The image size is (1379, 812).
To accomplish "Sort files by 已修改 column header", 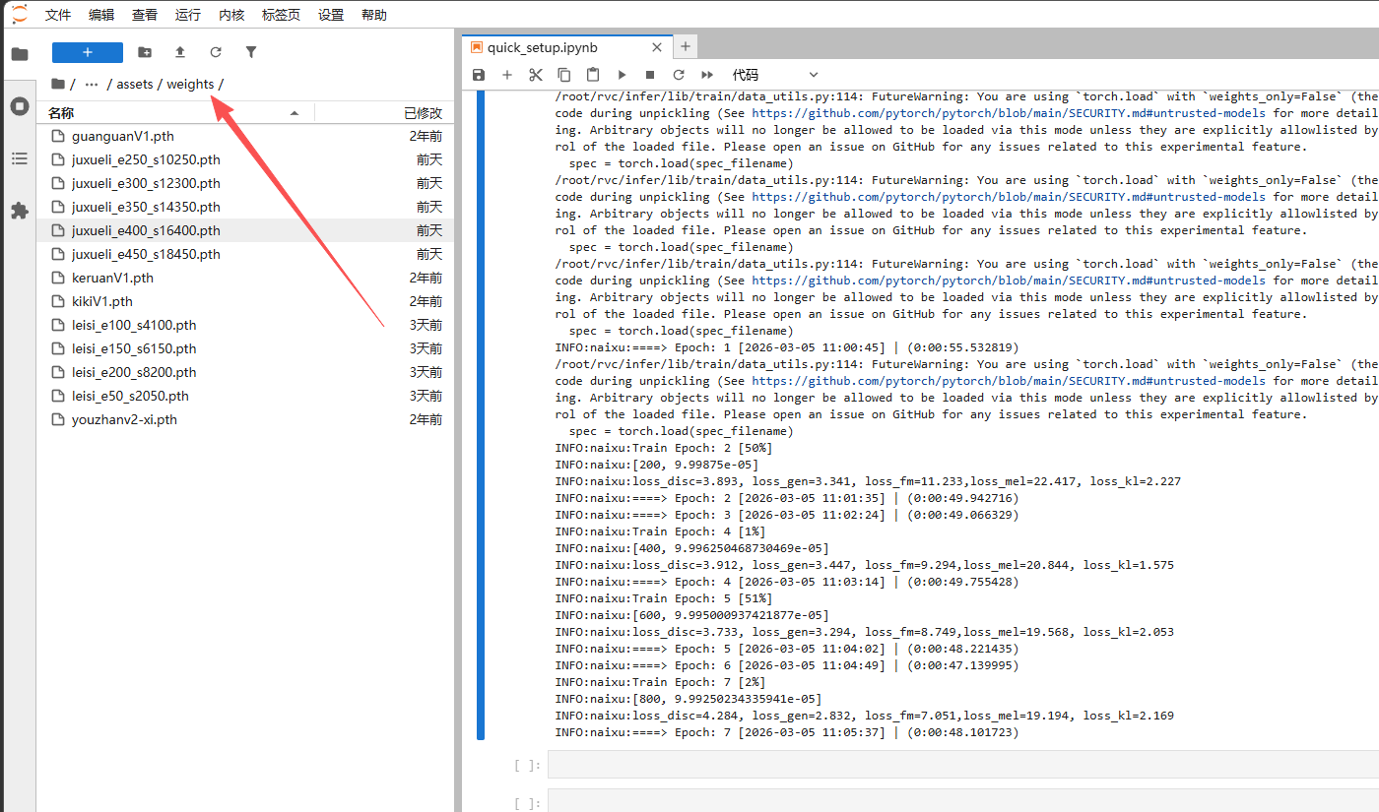I will 383,113.
